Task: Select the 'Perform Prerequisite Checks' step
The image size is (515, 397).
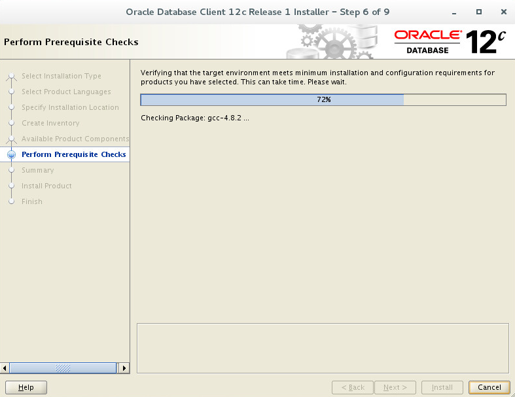Action: click(73, 154)
